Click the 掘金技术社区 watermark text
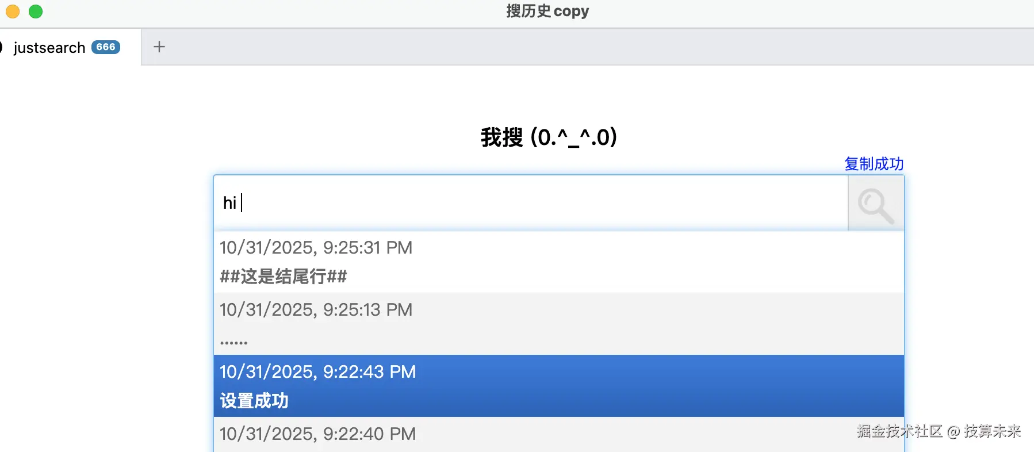Screen dimensions: 1034x452 [899, 431]
